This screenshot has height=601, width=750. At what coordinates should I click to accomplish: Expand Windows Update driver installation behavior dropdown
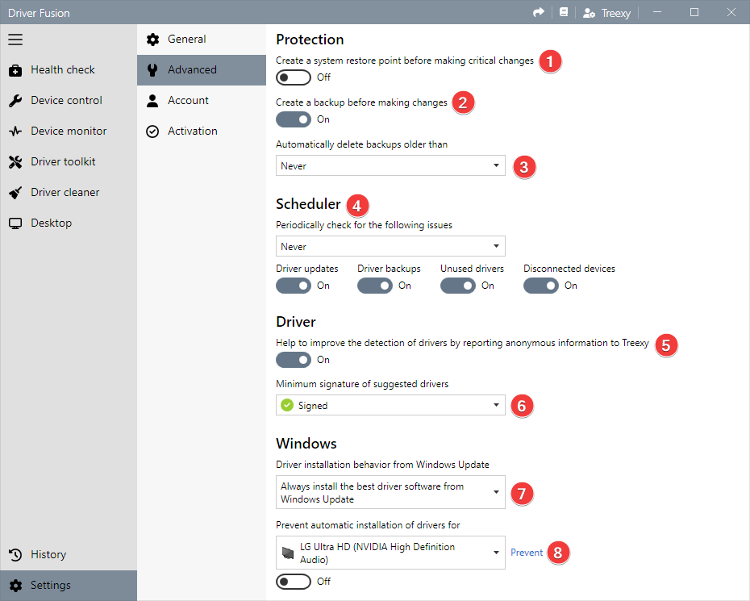tap(390, 492)
